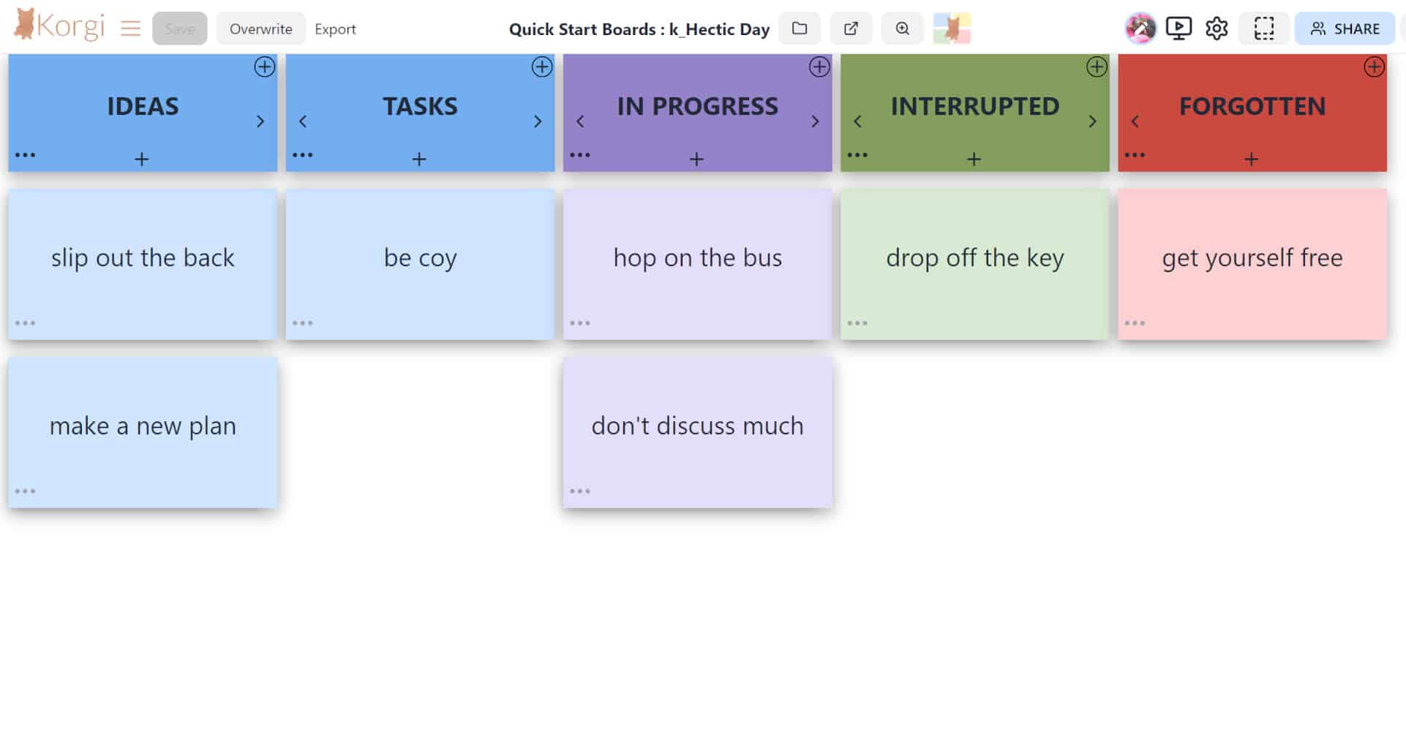
Task: Open settings with the gear icon
Action: [x=1217, y=29]
